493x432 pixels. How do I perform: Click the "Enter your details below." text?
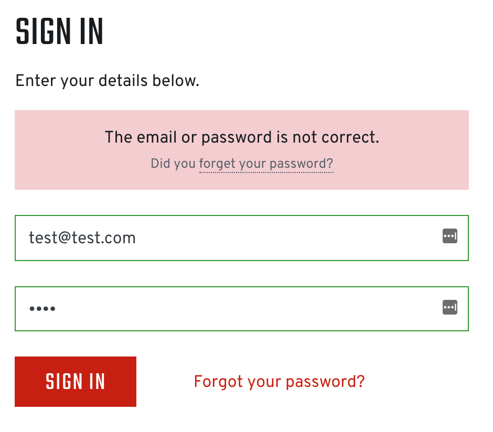[108, 81]
